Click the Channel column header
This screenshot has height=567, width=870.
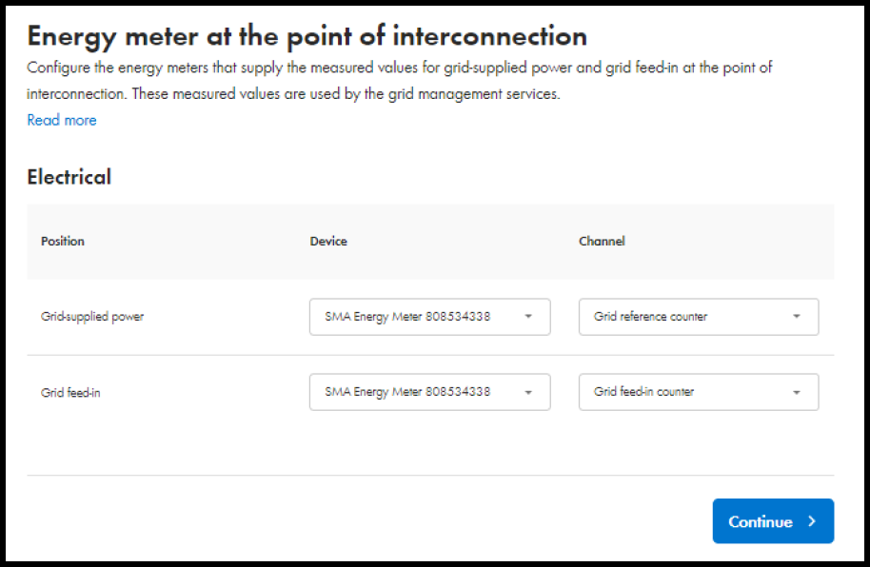pyautogui.click(x=602, y=242)
